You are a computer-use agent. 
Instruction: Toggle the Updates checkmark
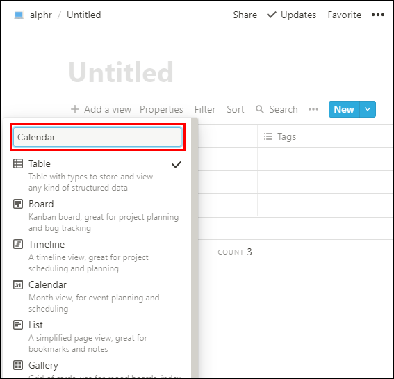pos(272,15)
